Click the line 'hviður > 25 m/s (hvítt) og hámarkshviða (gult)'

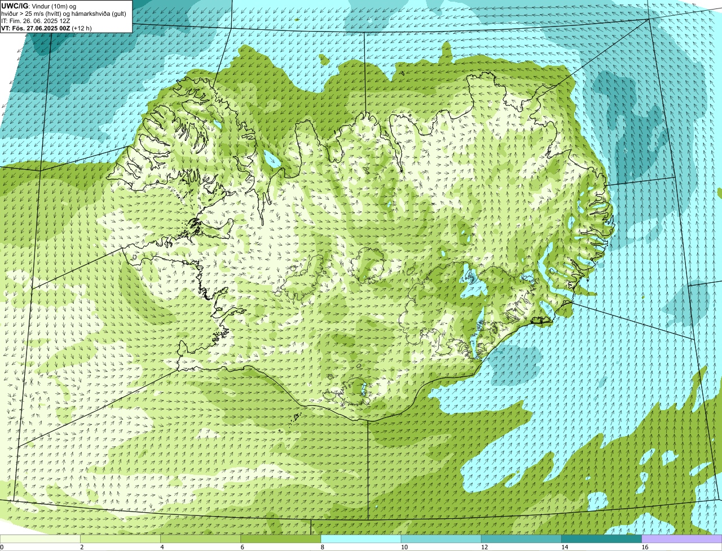(64, 13)
